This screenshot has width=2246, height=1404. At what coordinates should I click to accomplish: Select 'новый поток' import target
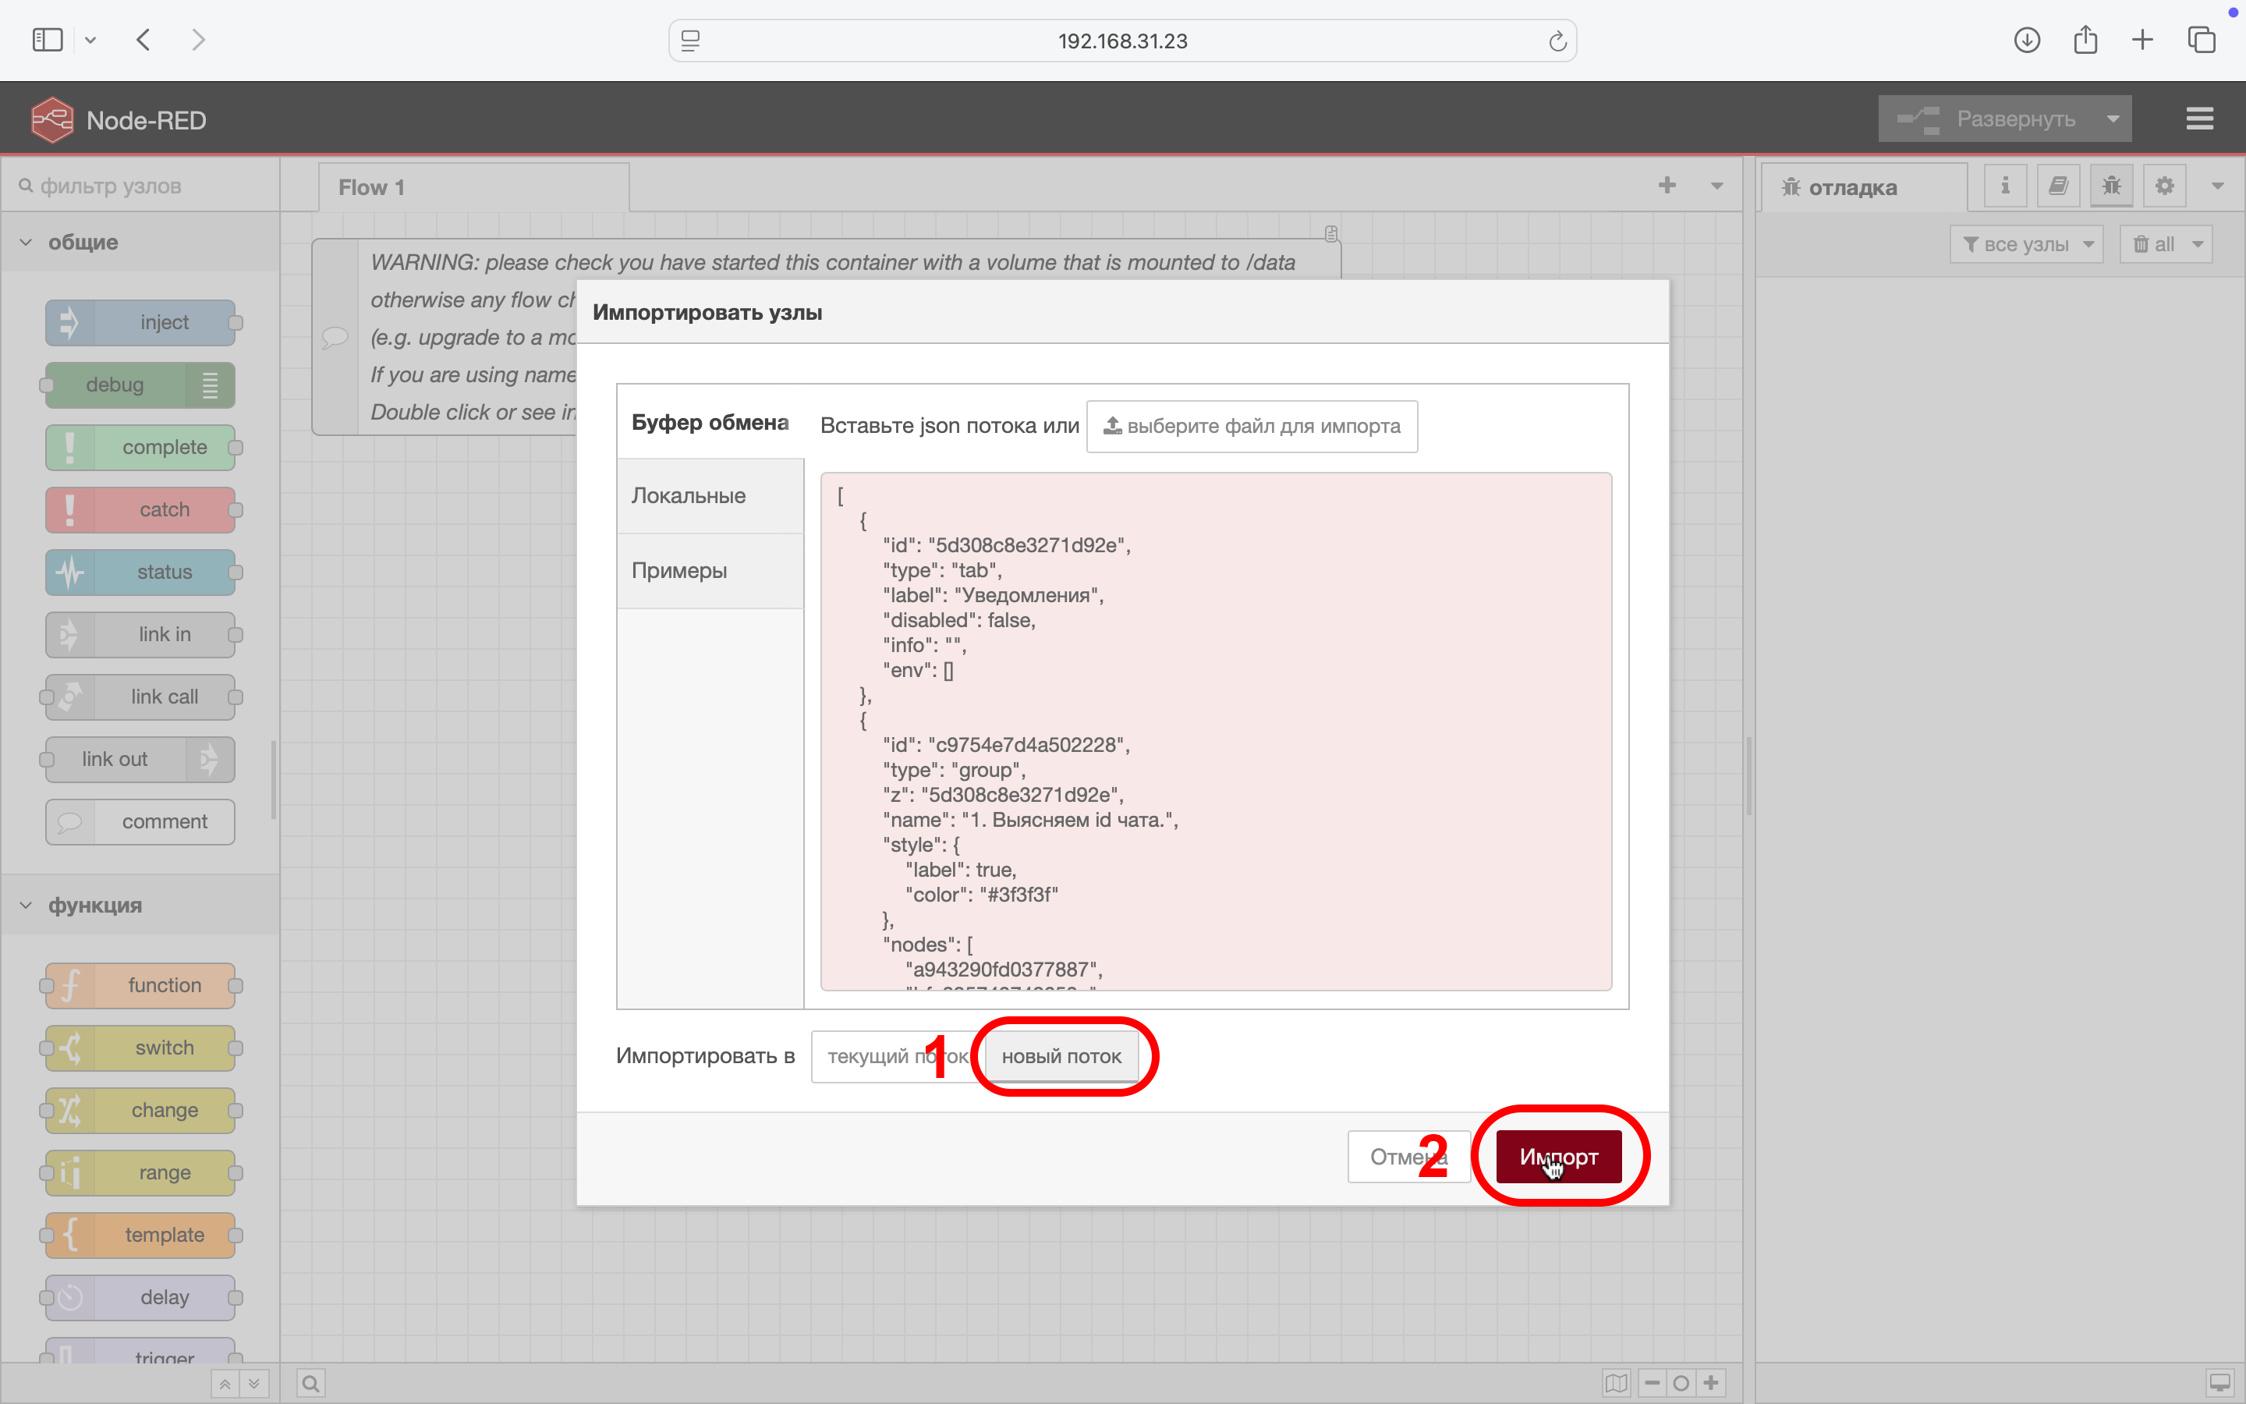click(x=1061, y=1057)
